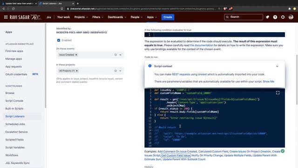Open the Dashboards menu
298x168 pixels.
117,17
